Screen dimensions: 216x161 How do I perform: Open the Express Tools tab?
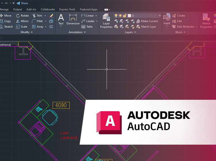[x=67, y=9]
